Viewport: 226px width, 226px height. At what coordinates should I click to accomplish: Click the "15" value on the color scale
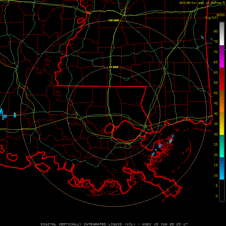coord(216,165)
